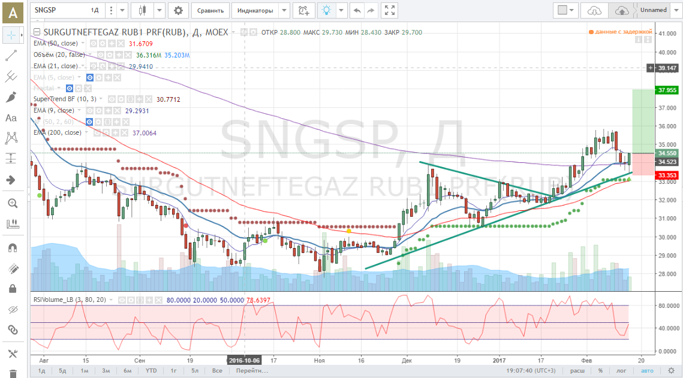Show the hidden Fractal indicator

click(69, 88)
